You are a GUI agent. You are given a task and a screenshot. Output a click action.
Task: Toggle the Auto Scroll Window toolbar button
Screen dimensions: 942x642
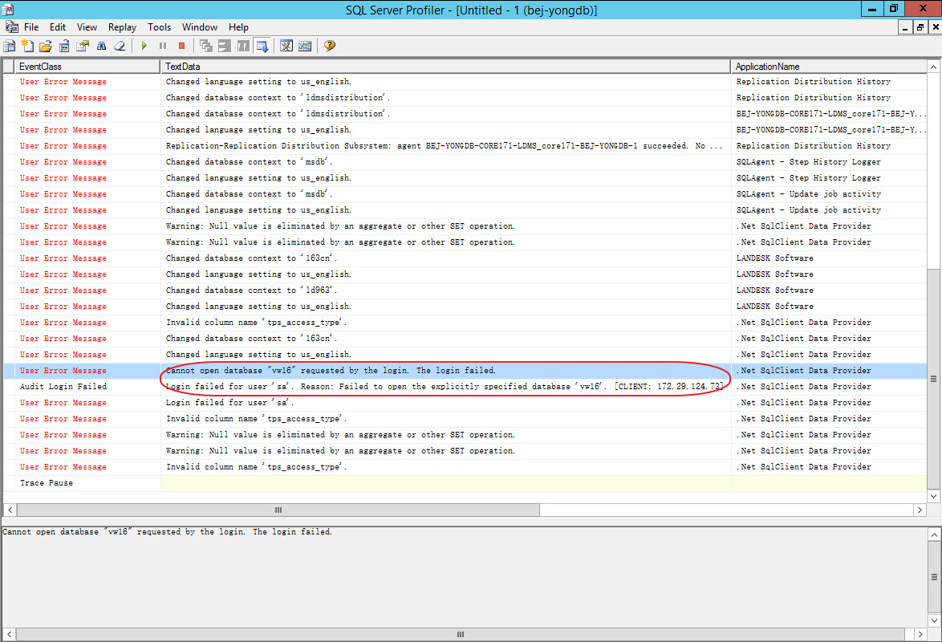262,46
